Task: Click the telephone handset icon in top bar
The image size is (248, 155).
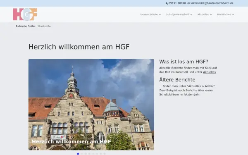Action: point(167,3)
